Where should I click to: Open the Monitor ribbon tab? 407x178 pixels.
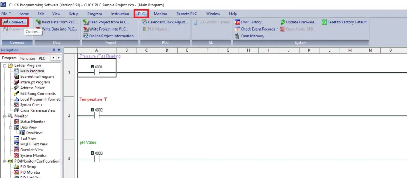(161, 14)
